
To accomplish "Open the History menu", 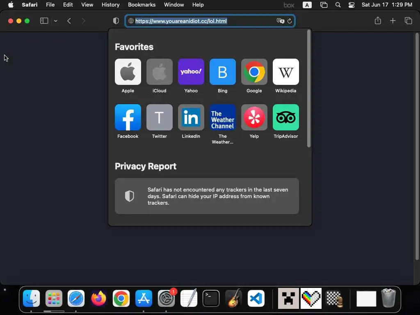I will click(110, 5).
